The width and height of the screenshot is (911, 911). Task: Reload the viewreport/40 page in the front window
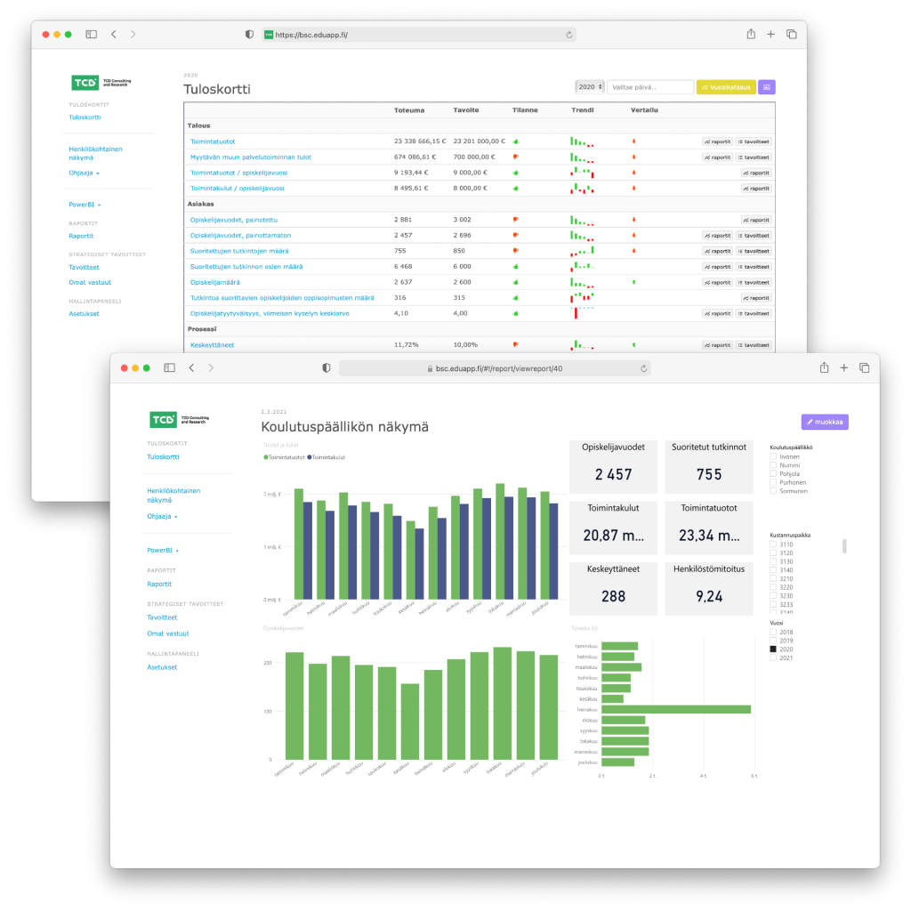[644, 368]
